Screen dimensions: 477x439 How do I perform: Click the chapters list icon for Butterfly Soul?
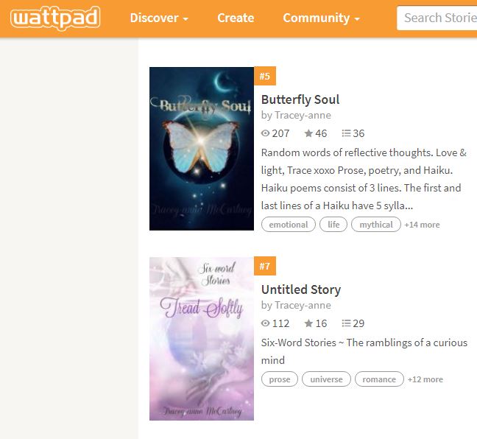coord(346,133)
